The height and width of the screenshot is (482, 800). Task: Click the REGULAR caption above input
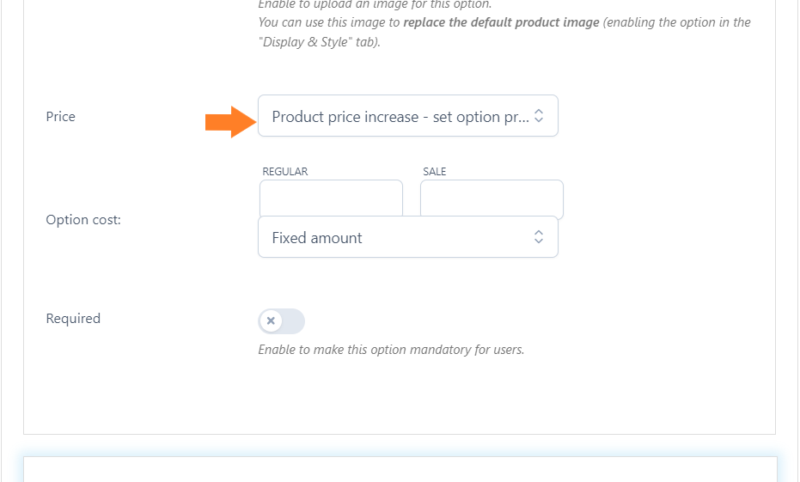(285, 171)
